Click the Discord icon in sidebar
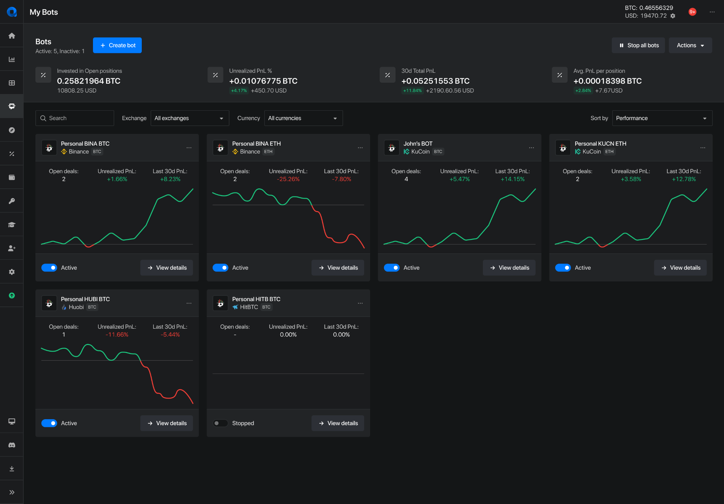 tap(12, 445)
